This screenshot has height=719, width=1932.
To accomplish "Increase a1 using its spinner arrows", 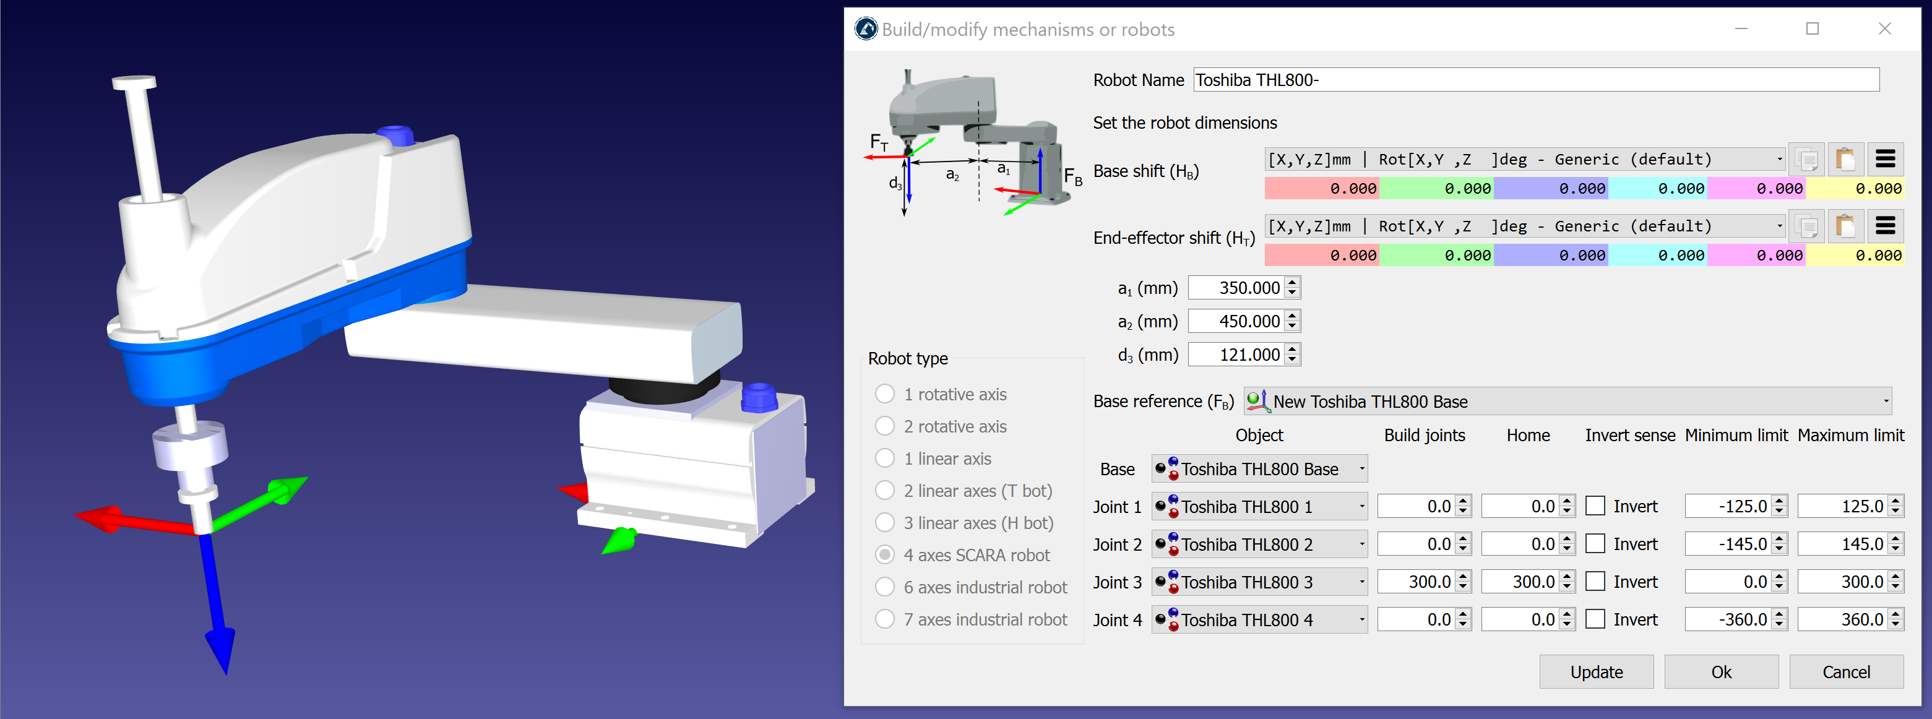I will pos(1292,283).
